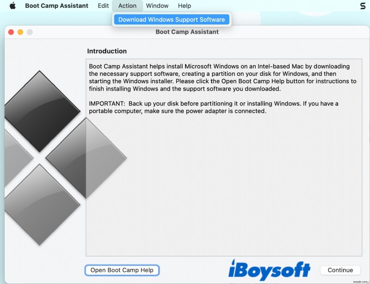This screenshot has width=370, height=284.
Task: Click the IMPORTANT backup warning paragraph
Action: click(x=213, y=108)
